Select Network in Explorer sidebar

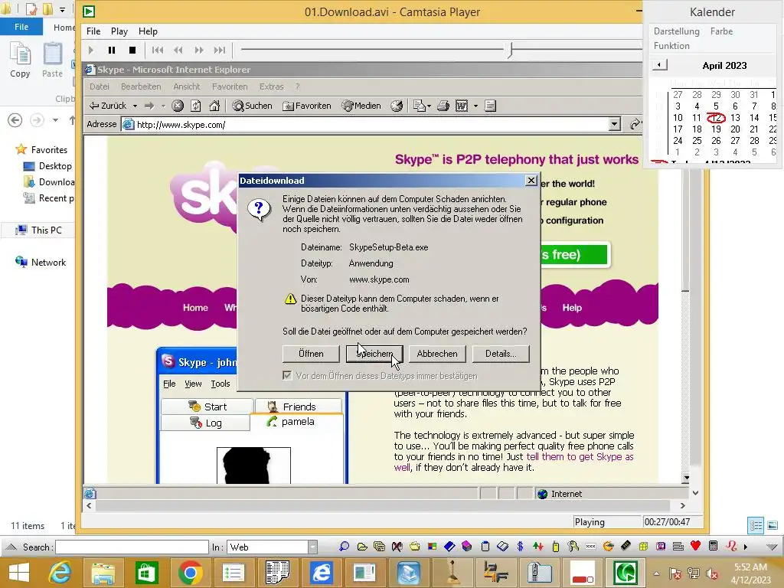41,262
